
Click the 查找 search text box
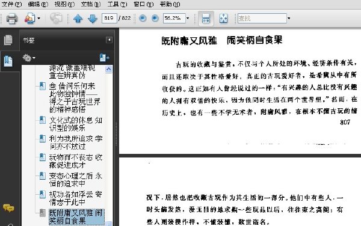pos(262,18)
